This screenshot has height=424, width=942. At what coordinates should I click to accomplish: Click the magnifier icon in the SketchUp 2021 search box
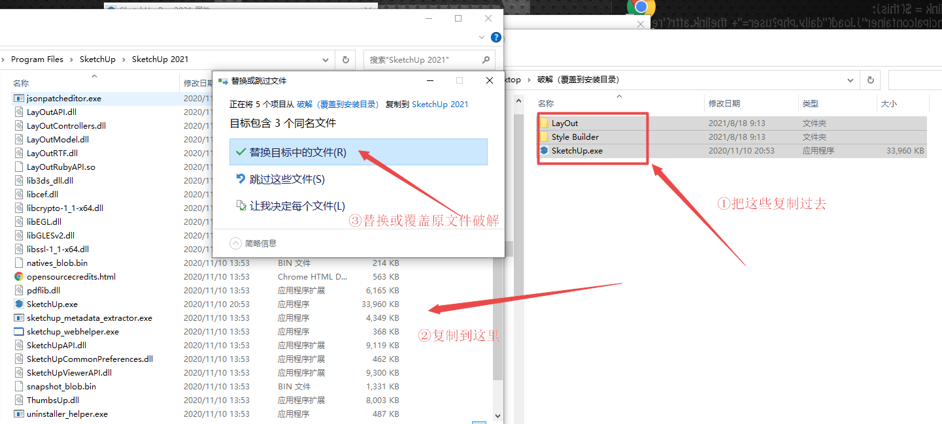click(x=486, y=59)
